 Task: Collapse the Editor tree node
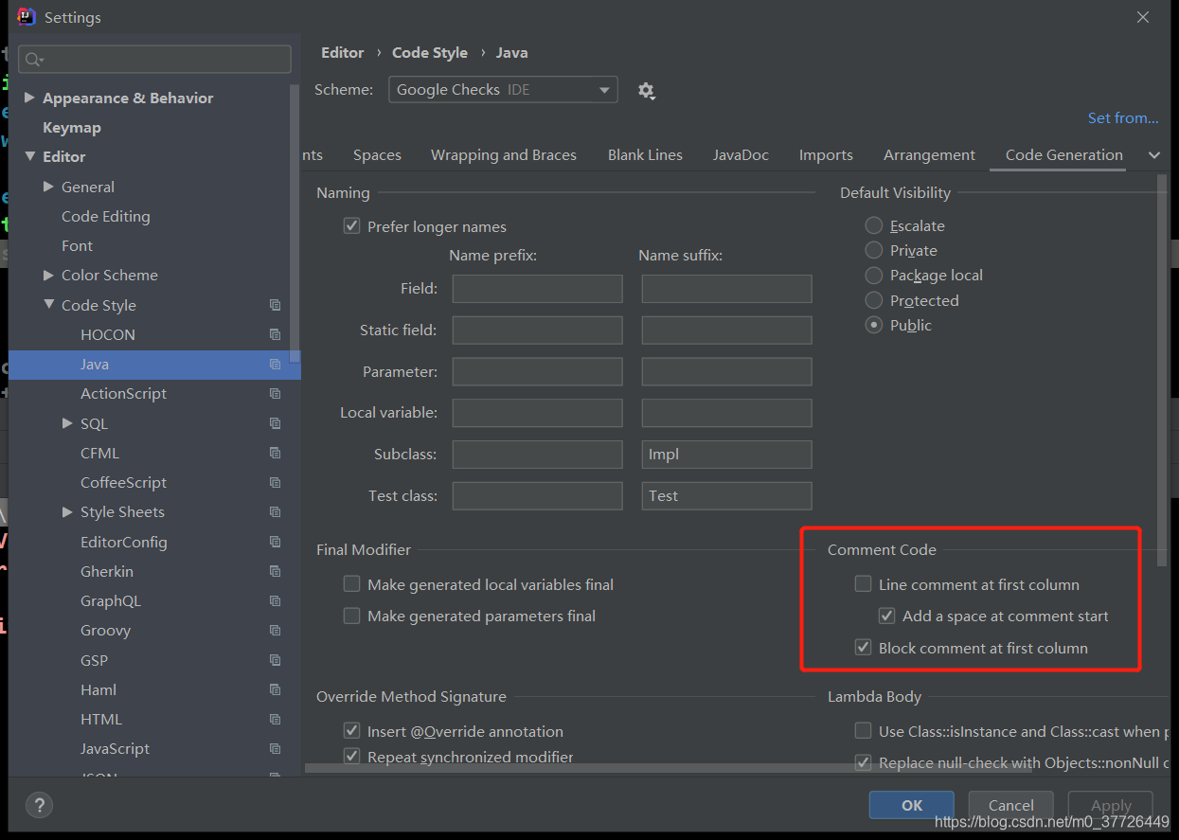click(29, 156)
